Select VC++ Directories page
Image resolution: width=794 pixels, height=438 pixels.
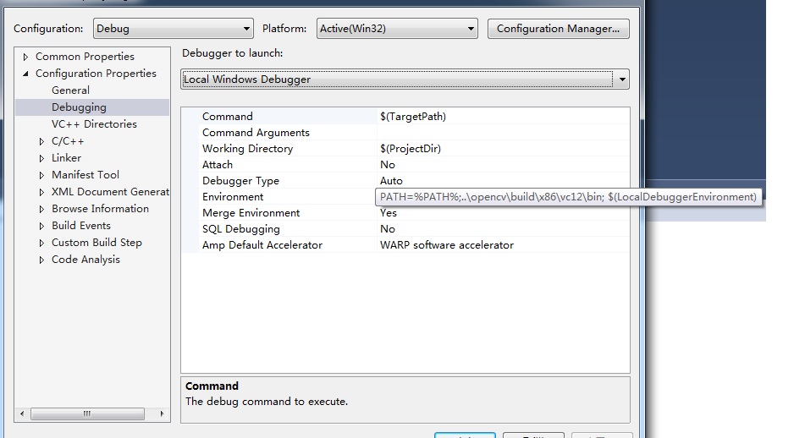pyautogui.click(x=94, y=124)
